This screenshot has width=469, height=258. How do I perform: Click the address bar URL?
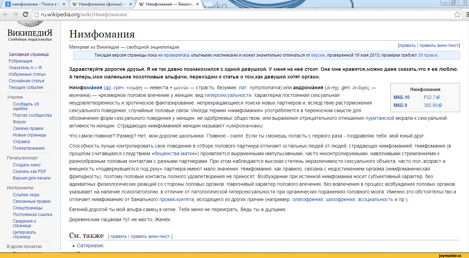(x=83, y=15)
